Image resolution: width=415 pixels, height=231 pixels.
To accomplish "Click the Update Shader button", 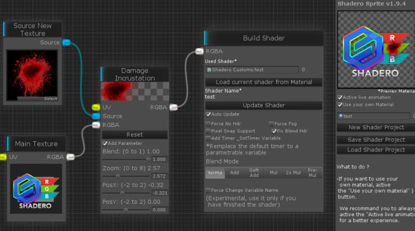I will click(264, 105).
